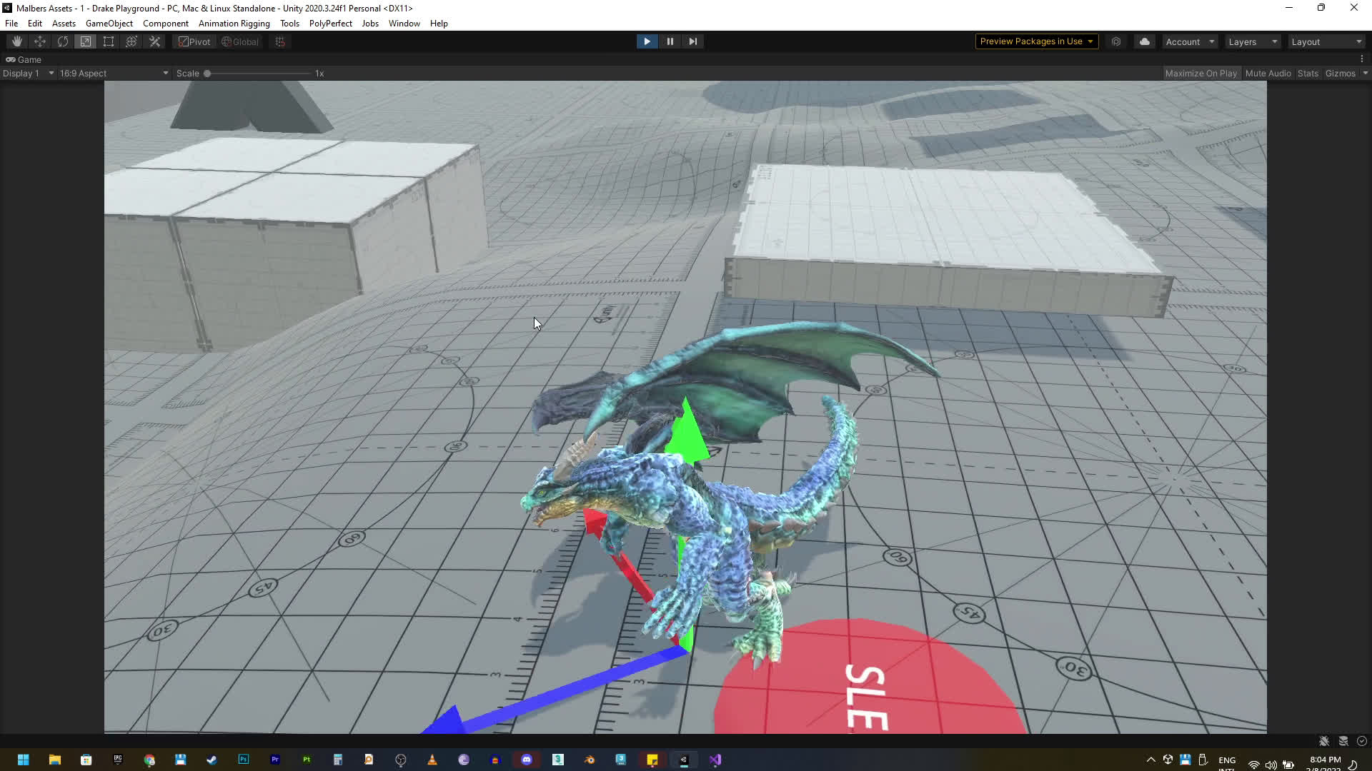1372x771 pixels.
Task: Toggle Pivot/Center handle position
Action: (x=194, y=41)
